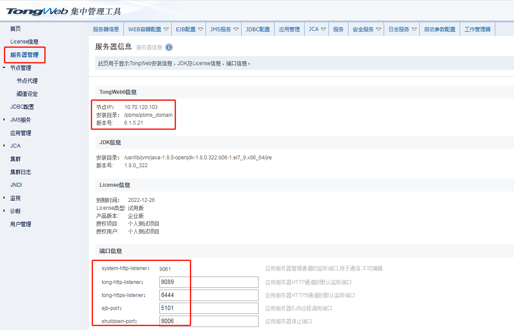Open 安全服务 dropdown arrow
The width and height of the screenshot is (514, 330).
pyautogui.click(x=378, y=30)
